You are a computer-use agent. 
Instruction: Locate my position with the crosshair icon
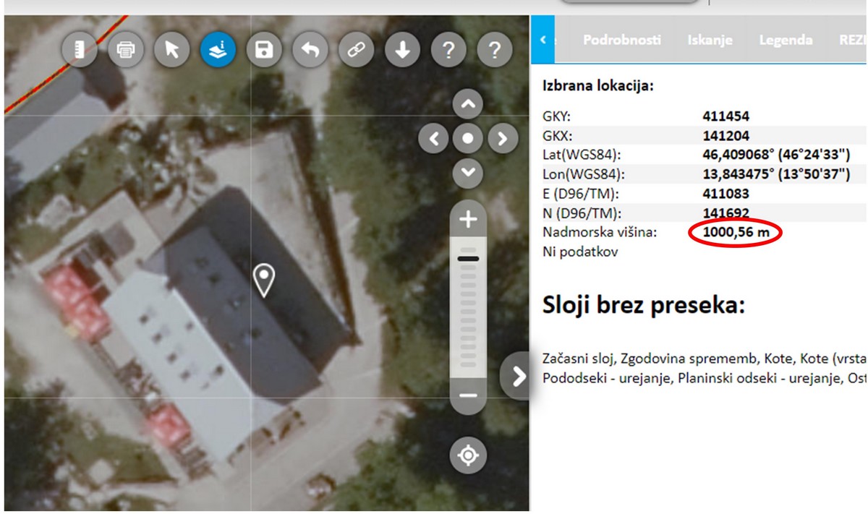coord(468,455)
